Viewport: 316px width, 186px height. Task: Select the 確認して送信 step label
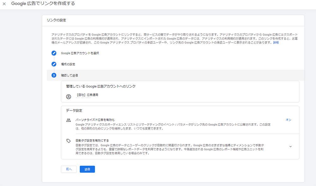point(70,75)
